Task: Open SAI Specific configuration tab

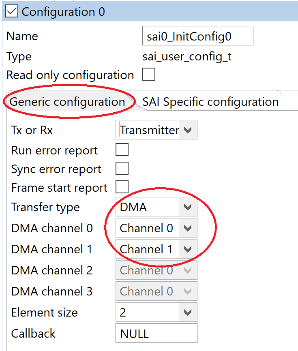Action: 210,102
